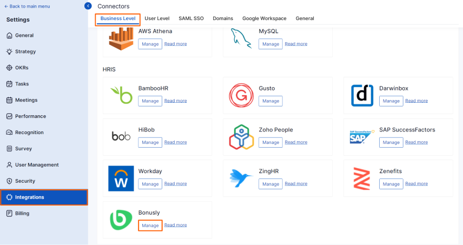The image size is (463, 245).
Task: Manage the HiBob integration
Action: point(150,142)
